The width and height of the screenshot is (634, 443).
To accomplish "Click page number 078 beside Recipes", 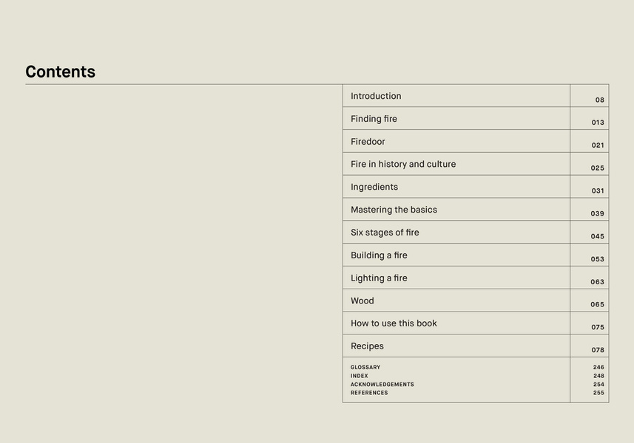I will [x=598, y=350].
